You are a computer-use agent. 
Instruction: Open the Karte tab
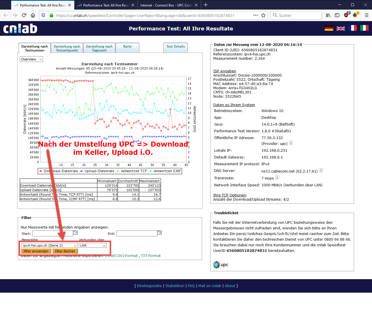point(127,47)
